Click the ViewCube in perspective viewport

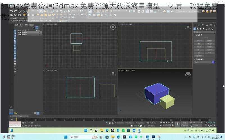click(188, 74)
